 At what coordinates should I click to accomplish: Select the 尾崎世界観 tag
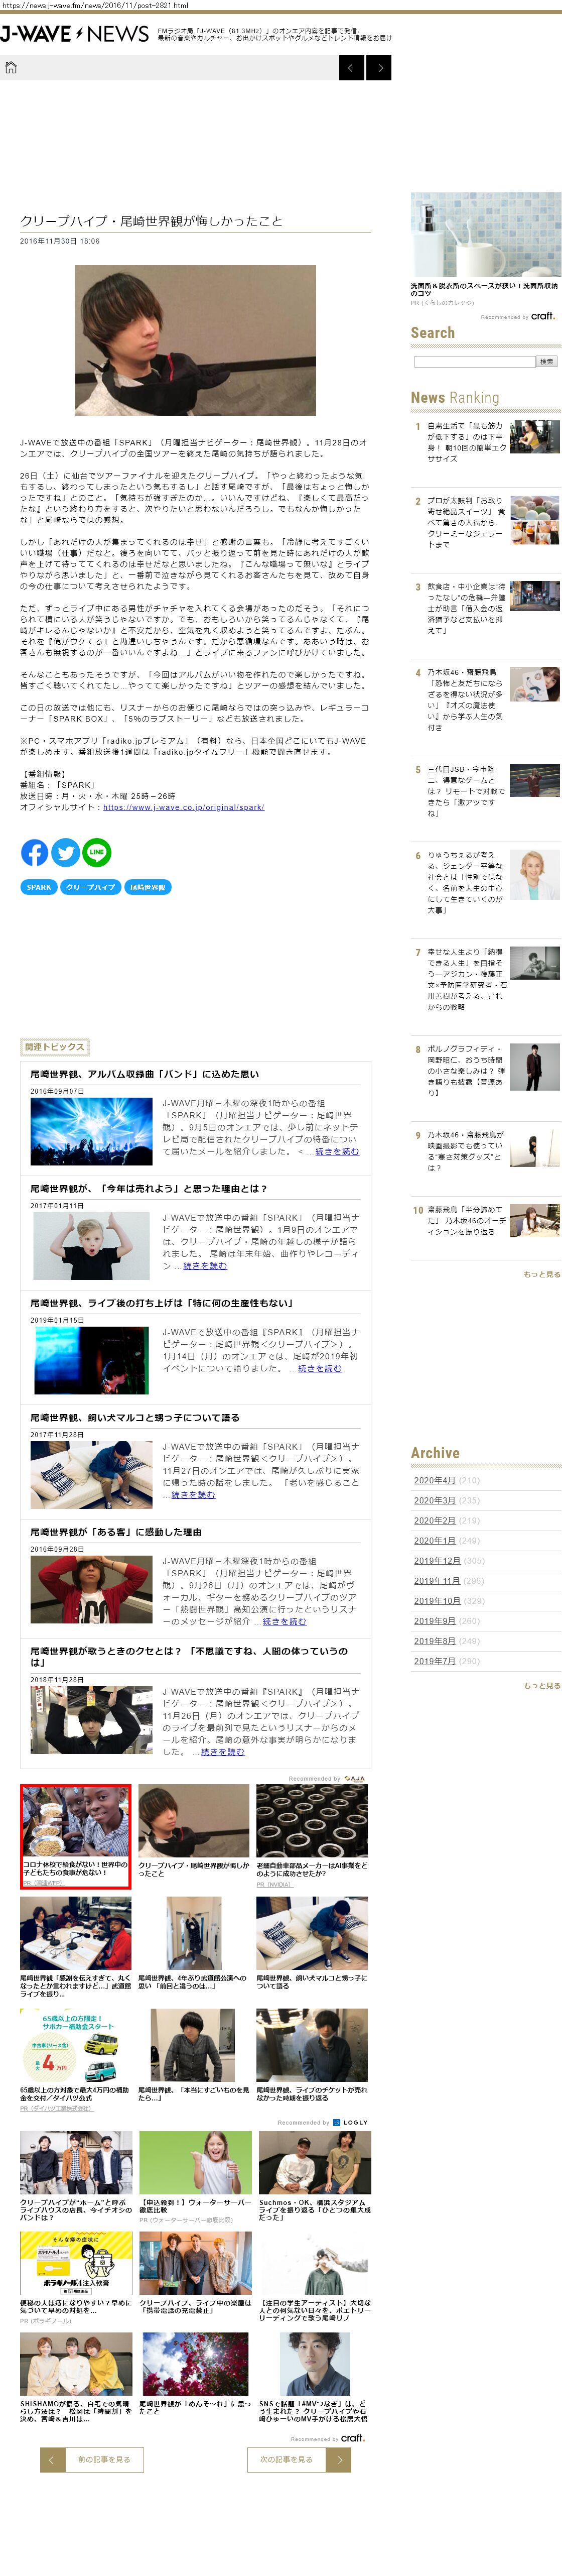(148, 887)
